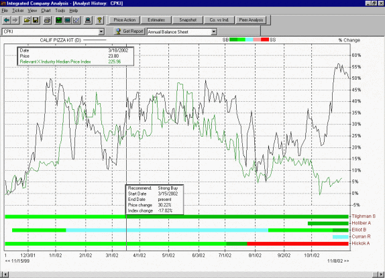Click the Tilghman B analyst label
This screenshot has width=385, height=278.
click(364, 216)
